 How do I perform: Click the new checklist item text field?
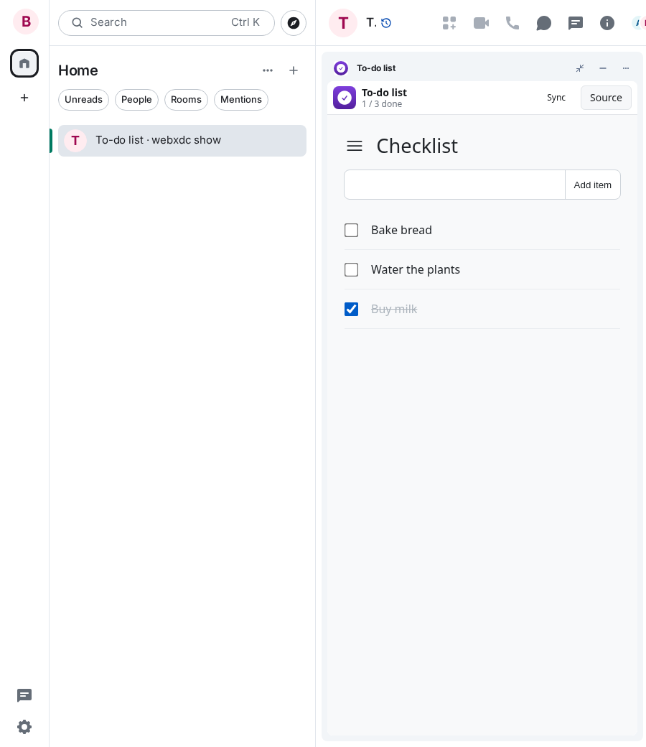(x=454, y=185)
